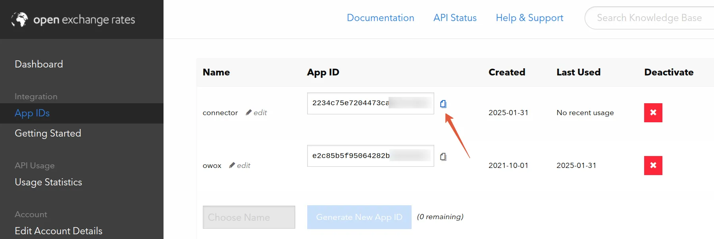Deactivate the owox App ID
Image resolution: width=714 pixels, height=239 pixels.
click(x=653, y=166)
